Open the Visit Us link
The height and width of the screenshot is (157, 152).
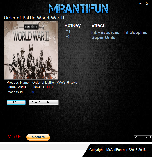[15, 137]
